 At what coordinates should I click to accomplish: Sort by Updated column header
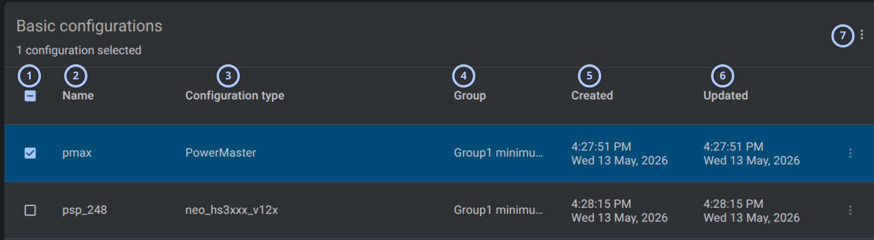pos(725,96)
